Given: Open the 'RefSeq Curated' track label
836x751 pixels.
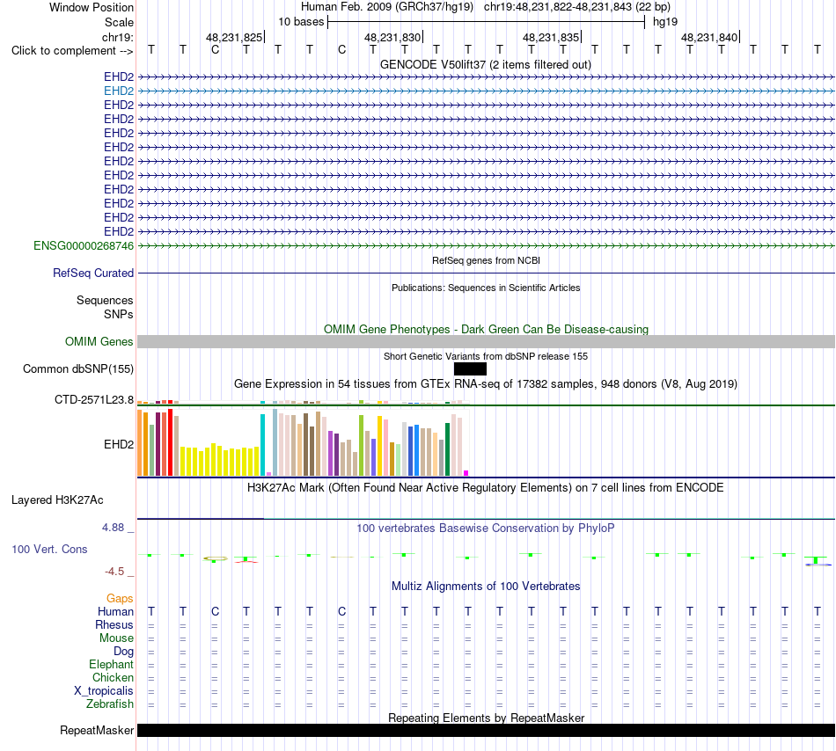Looking at the screenshot, I should tap(92, 273).
